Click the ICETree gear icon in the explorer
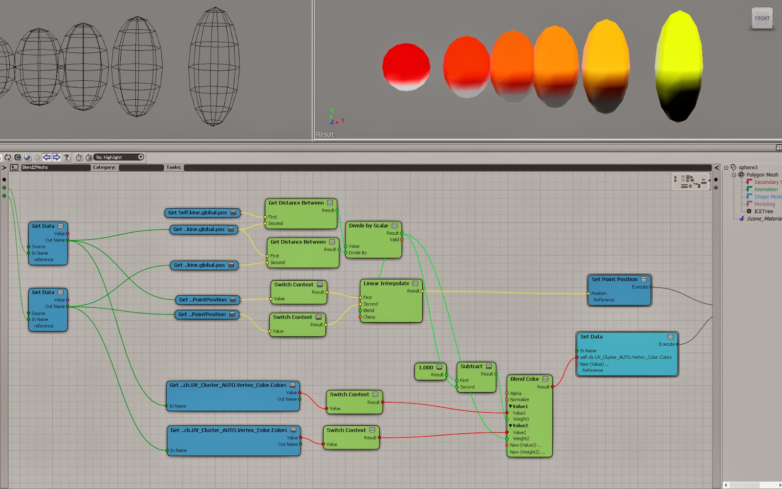Viewport: 782px width, 489px height. tap(749, 211)
